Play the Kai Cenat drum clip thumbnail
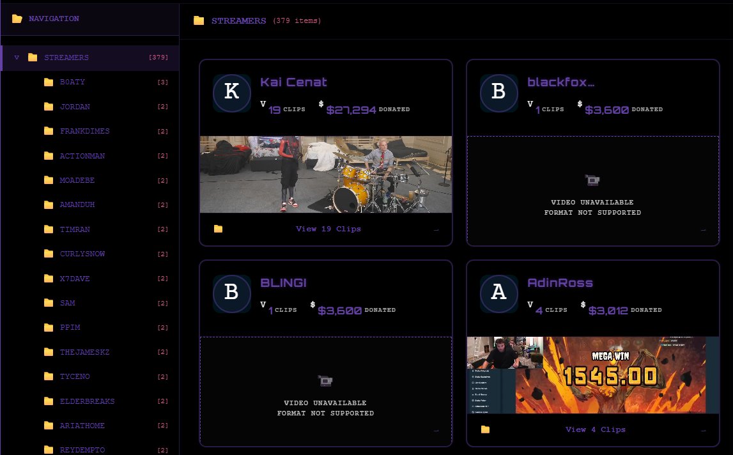Image resolution: width=733 pixels, height=455 pixels. (326, 174)
